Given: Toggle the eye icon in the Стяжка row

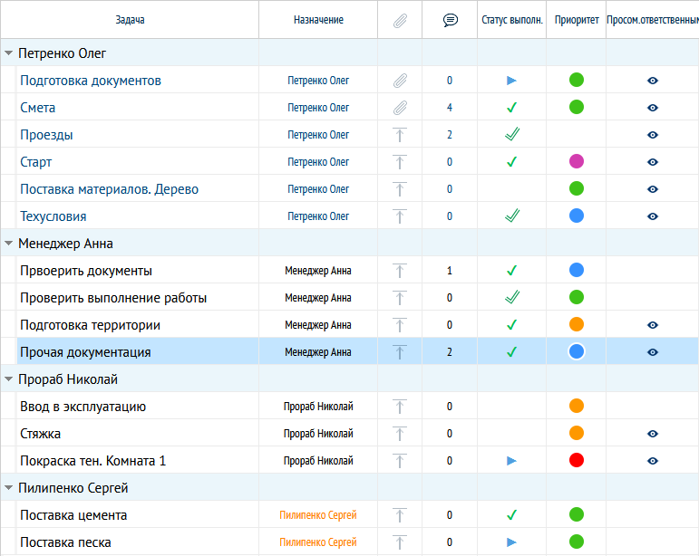Looking at the screenshot, I should click(653, 434).
